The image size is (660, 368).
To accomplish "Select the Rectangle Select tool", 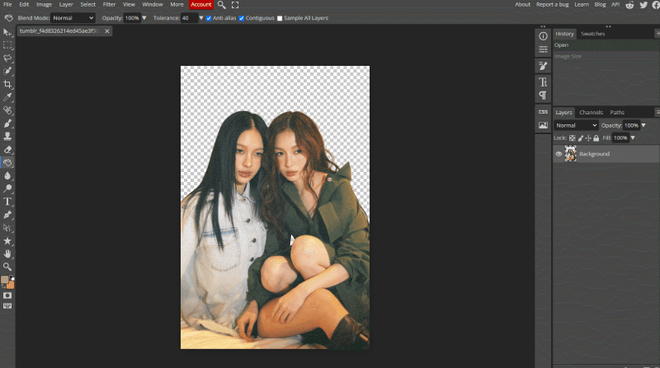I will [7, 45].
